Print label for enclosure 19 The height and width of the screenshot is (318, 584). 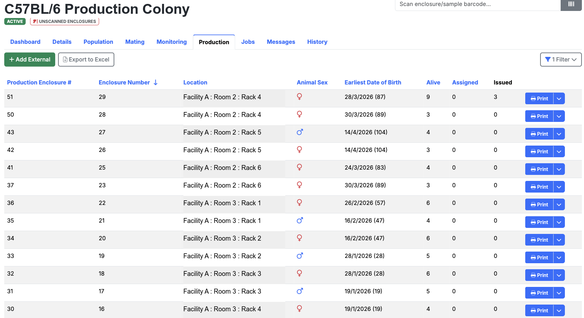[539, 258]
